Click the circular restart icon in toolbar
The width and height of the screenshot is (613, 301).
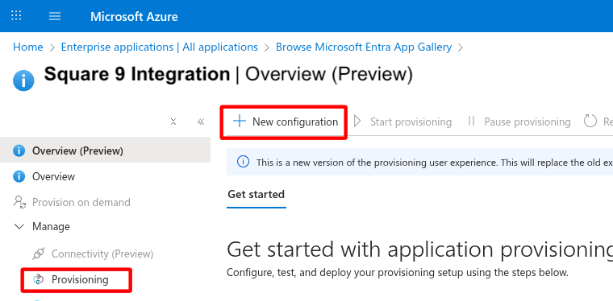(590, 122)
